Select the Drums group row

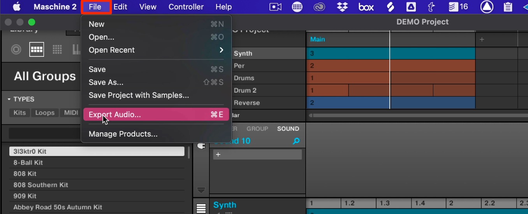(x=269, y=78)
